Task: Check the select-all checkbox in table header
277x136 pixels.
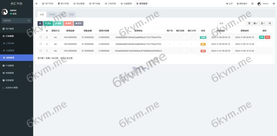Action: [x=41, y=30]
